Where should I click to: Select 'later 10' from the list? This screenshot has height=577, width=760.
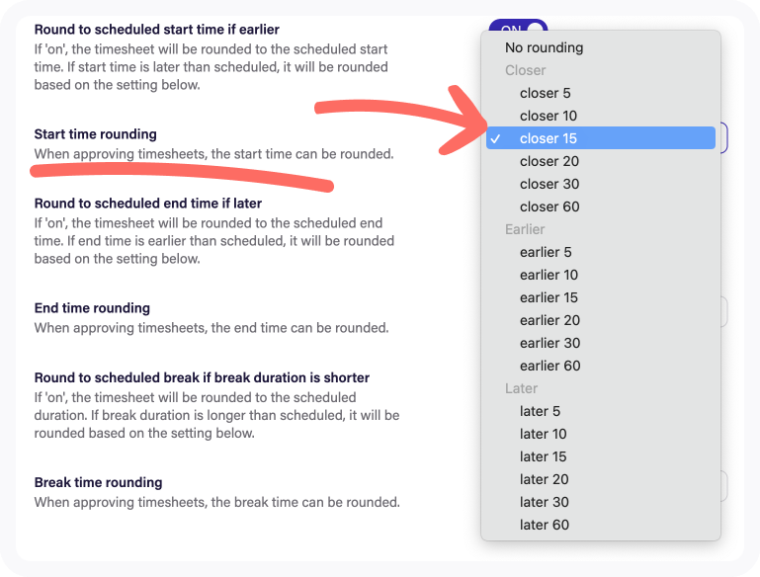pos(543,434)
